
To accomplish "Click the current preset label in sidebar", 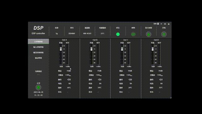I will coord(39,71).
